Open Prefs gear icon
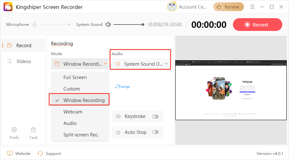 14,130
